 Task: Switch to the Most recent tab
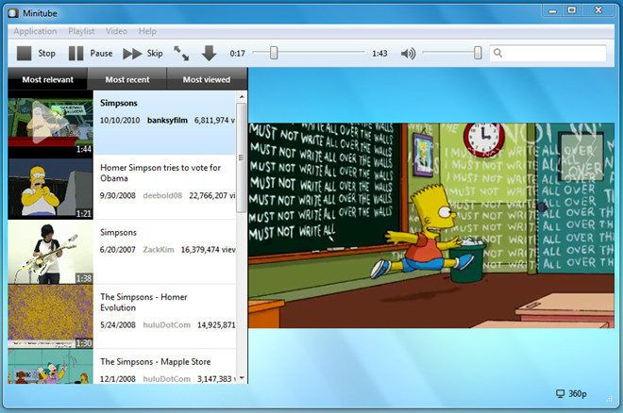pyautogui.click(x=127, y=79)
